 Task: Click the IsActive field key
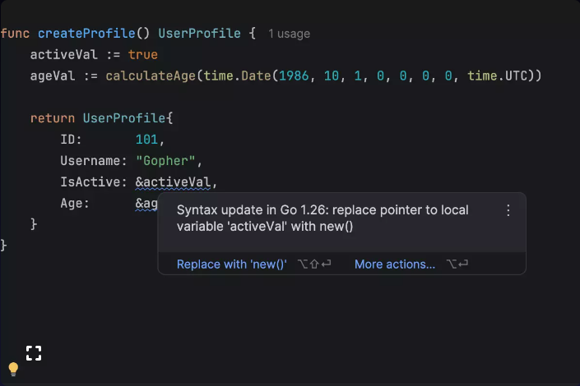coord(90,182)
